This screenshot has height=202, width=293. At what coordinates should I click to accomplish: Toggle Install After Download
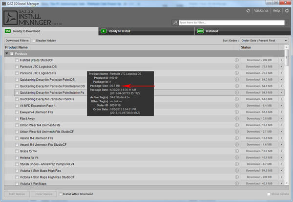(61, 194)
